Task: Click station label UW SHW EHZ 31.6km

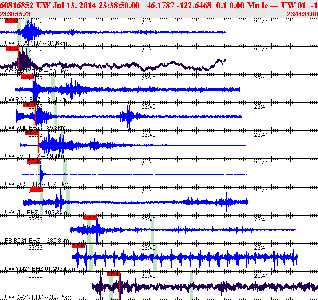Action: coord(36,43)
